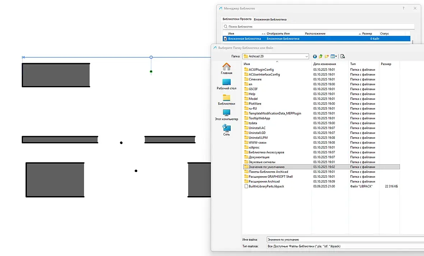Go to Рабочий стол in sidebar

tap(227, 84)
